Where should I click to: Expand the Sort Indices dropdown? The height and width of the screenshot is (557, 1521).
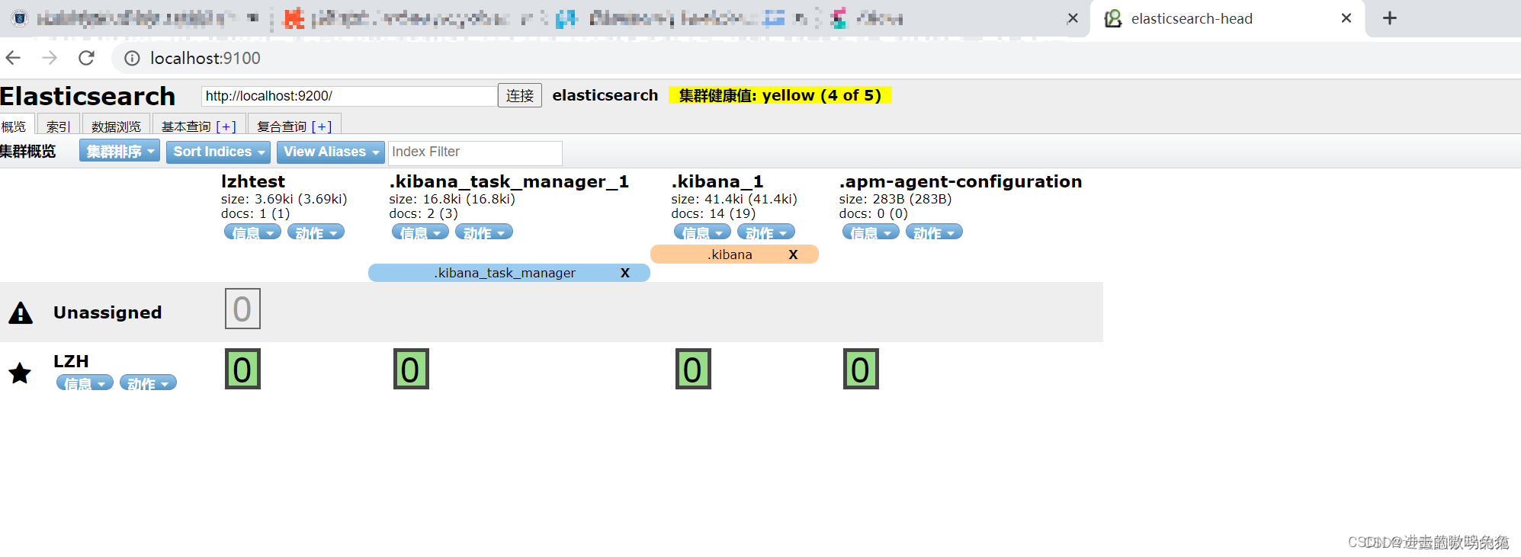point(218,152)
